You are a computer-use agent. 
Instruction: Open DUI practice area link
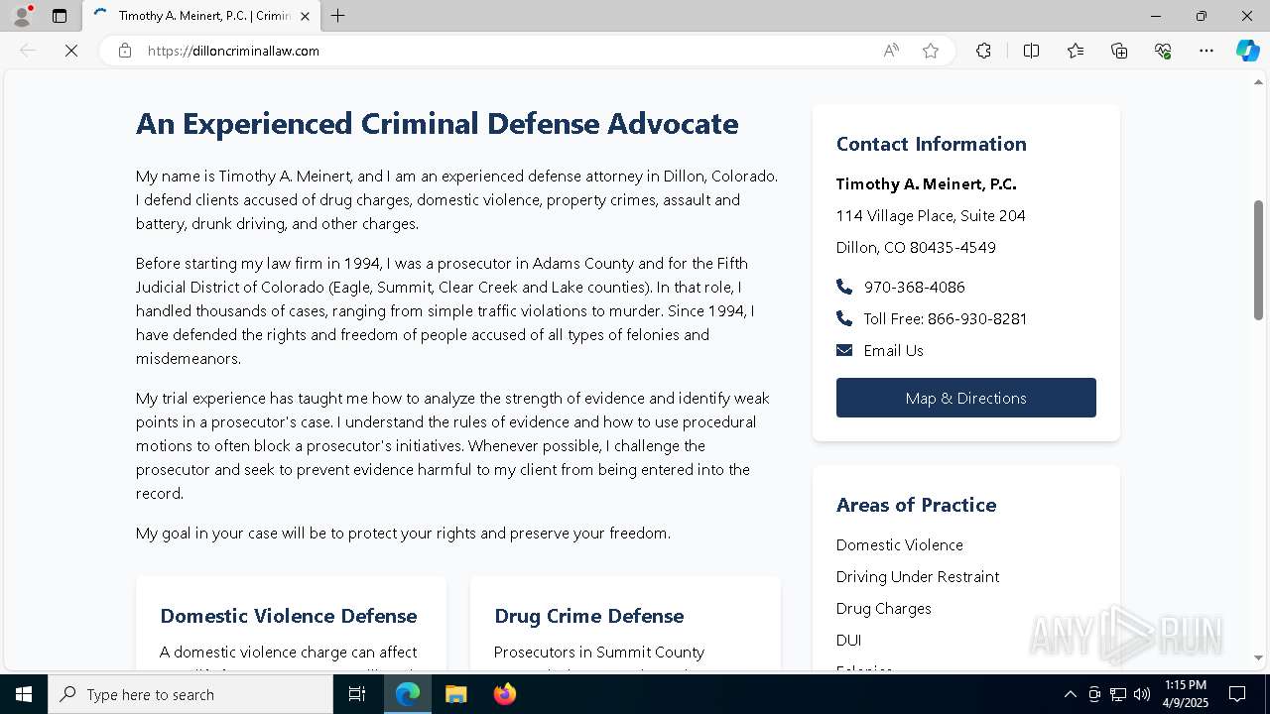coord(848,640)
